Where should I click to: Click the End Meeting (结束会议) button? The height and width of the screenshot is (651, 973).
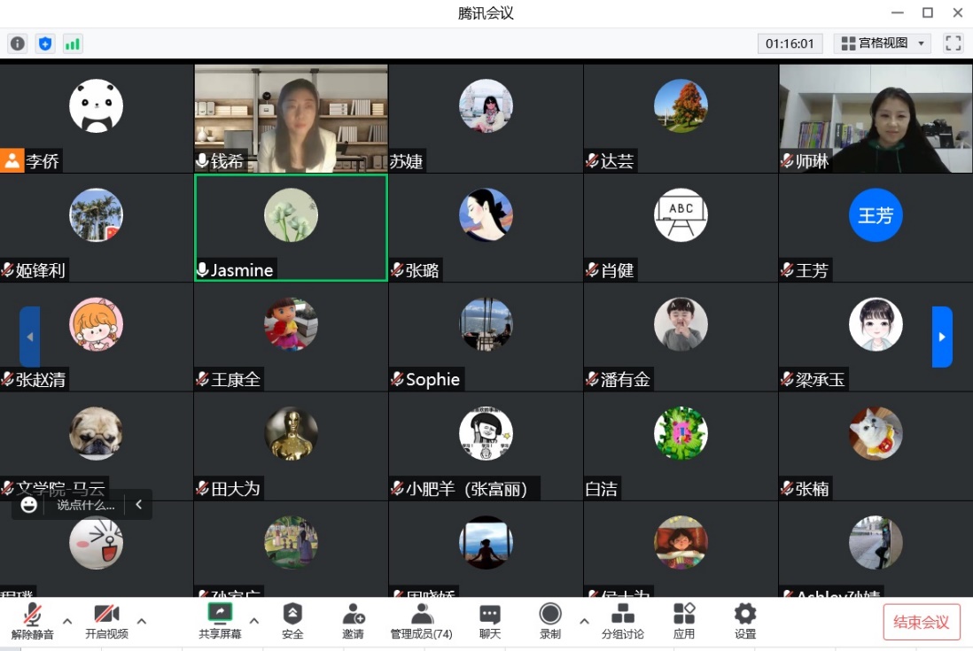[x=922, y=622]
